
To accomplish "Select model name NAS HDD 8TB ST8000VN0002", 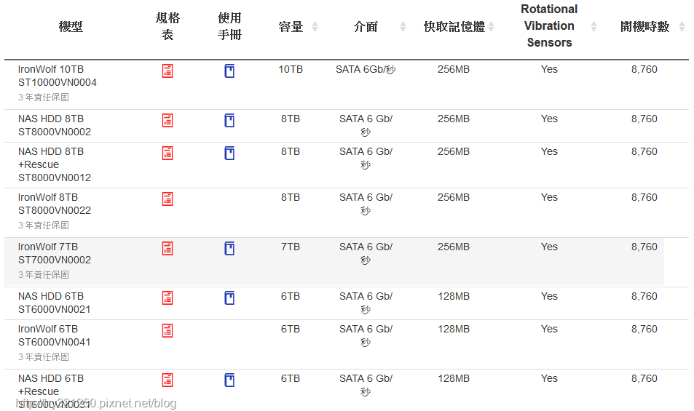I will point(55,125).
